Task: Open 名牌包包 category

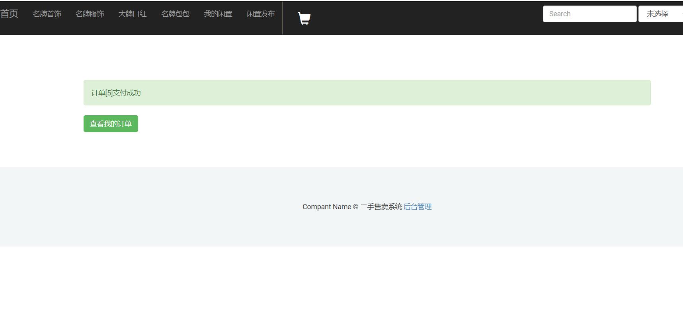Action: (x=176, y=14)
